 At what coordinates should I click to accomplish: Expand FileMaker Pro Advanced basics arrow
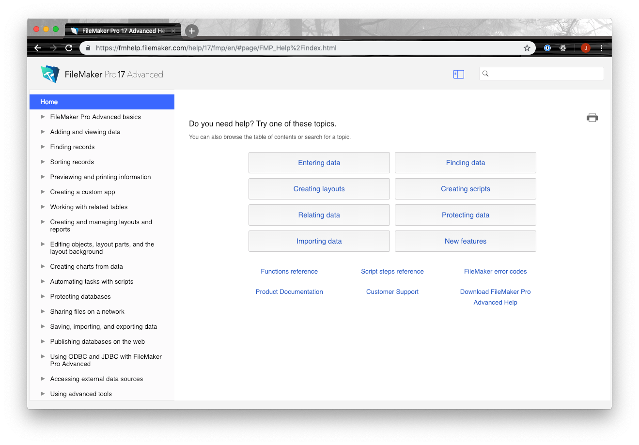click(43, 117)
